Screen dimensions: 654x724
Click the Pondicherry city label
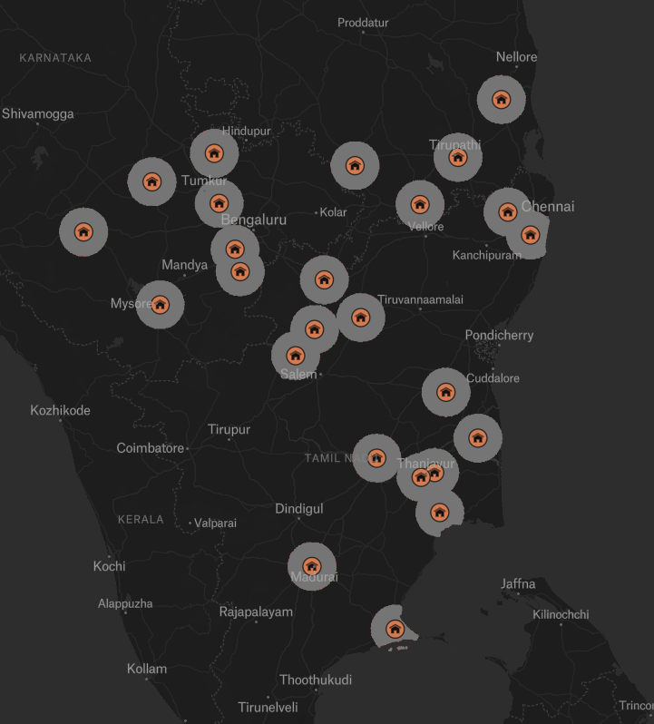pyautogui.click(x=499, y=335)
